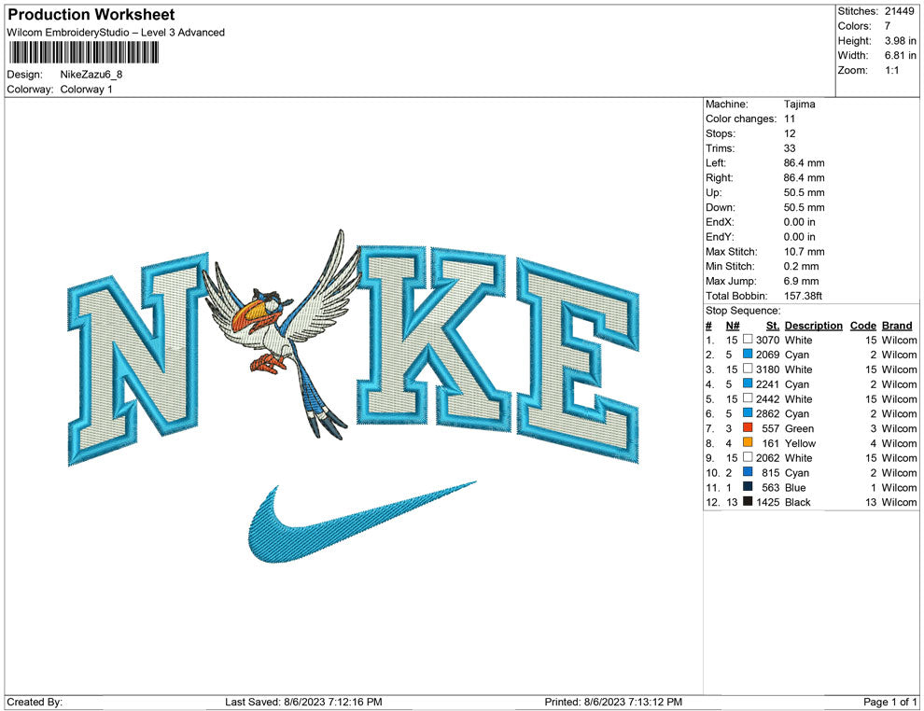Click the width value 6.81 in

pos(900,55)
